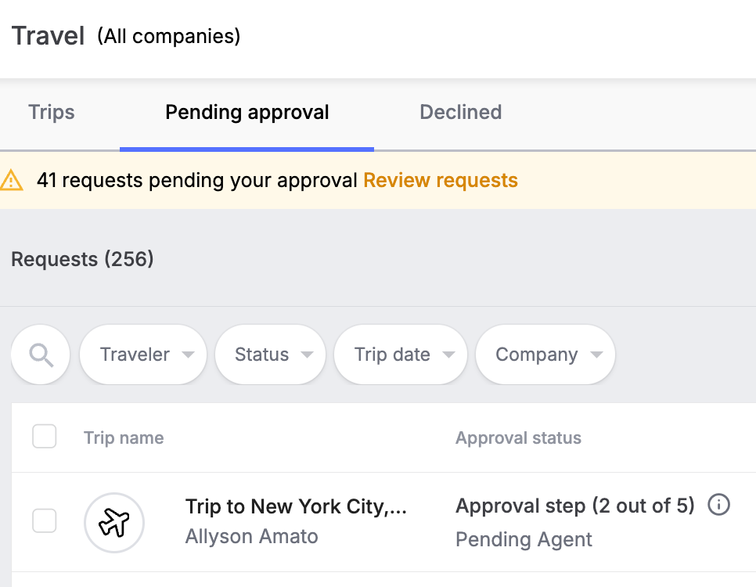The height and width of the screenshot is (587, 756).
Task: Click the approval step info icon
Action: click(718, 505)
